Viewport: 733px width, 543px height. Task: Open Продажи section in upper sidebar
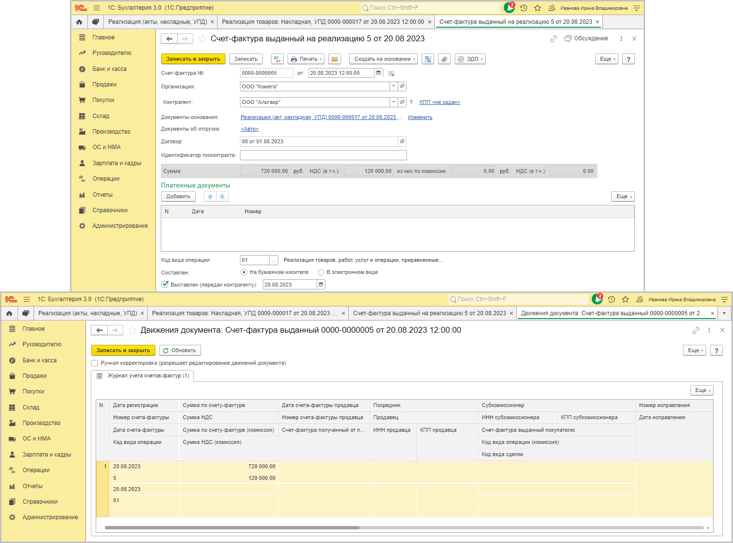pyautogui.click(x=104, y=85)
